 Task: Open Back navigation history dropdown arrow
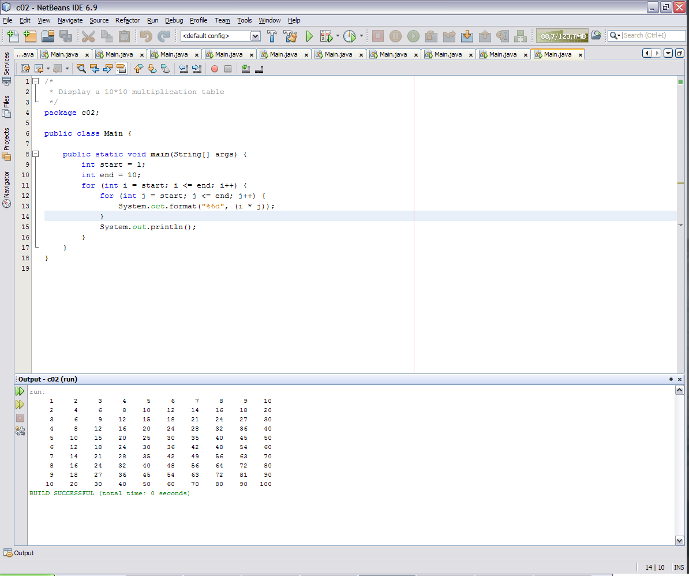pos(48,69)
